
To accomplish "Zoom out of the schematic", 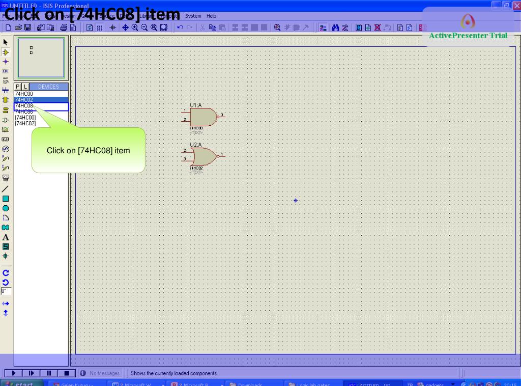I will [x=144, y=27].
